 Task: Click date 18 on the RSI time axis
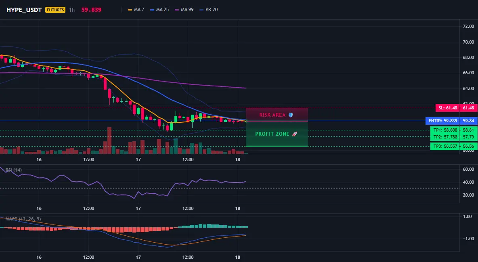(238, 208)
